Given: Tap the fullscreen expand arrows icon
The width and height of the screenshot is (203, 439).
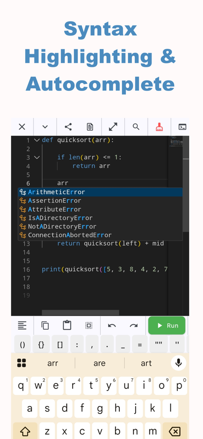Looking at the screenshot, I should [x=113, y=127].
